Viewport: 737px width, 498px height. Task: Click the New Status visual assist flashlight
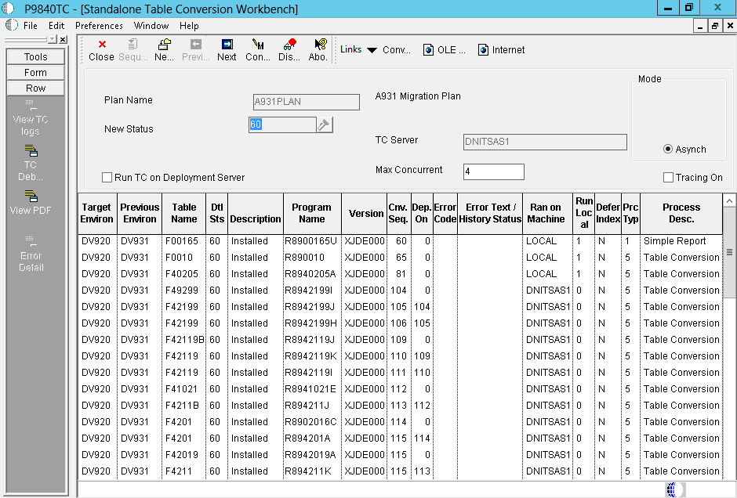(325, 125)
